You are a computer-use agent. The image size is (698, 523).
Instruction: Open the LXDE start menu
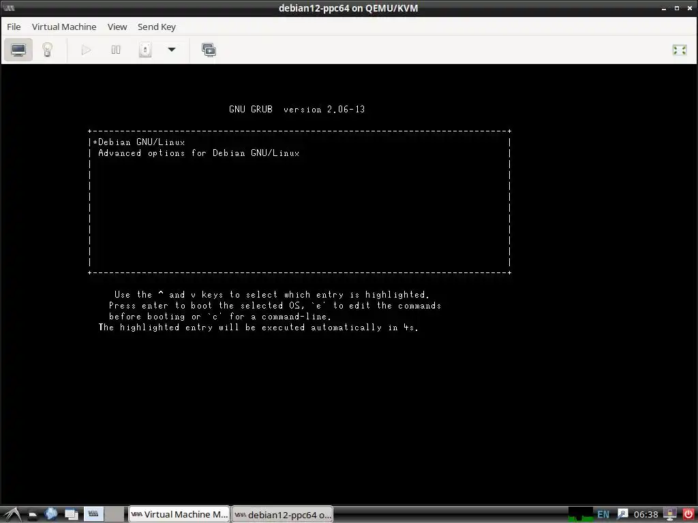[12, 515]
